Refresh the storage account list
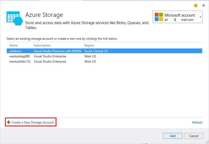Screen dimensions: 209x144 click(197, 122)
